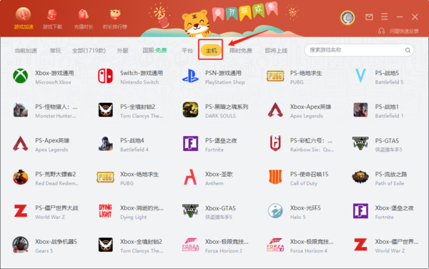
Task: Click the 'Switch-游戏通用' title text
Action: coord(142,73)
